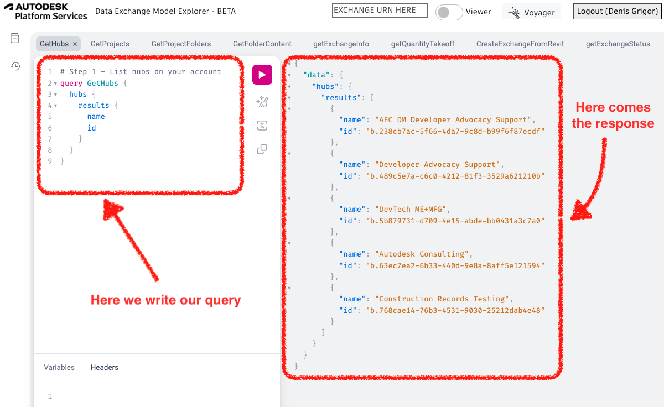Click id value b.768cae14-76b3-4531-9030-25212dab4e48
The width and height of the screenshot is (664, 407).
455,310
